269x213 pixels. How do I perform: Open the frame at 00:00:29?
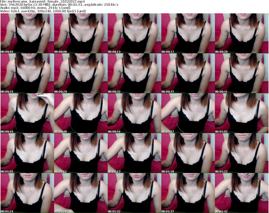click(x=81, y=73)
